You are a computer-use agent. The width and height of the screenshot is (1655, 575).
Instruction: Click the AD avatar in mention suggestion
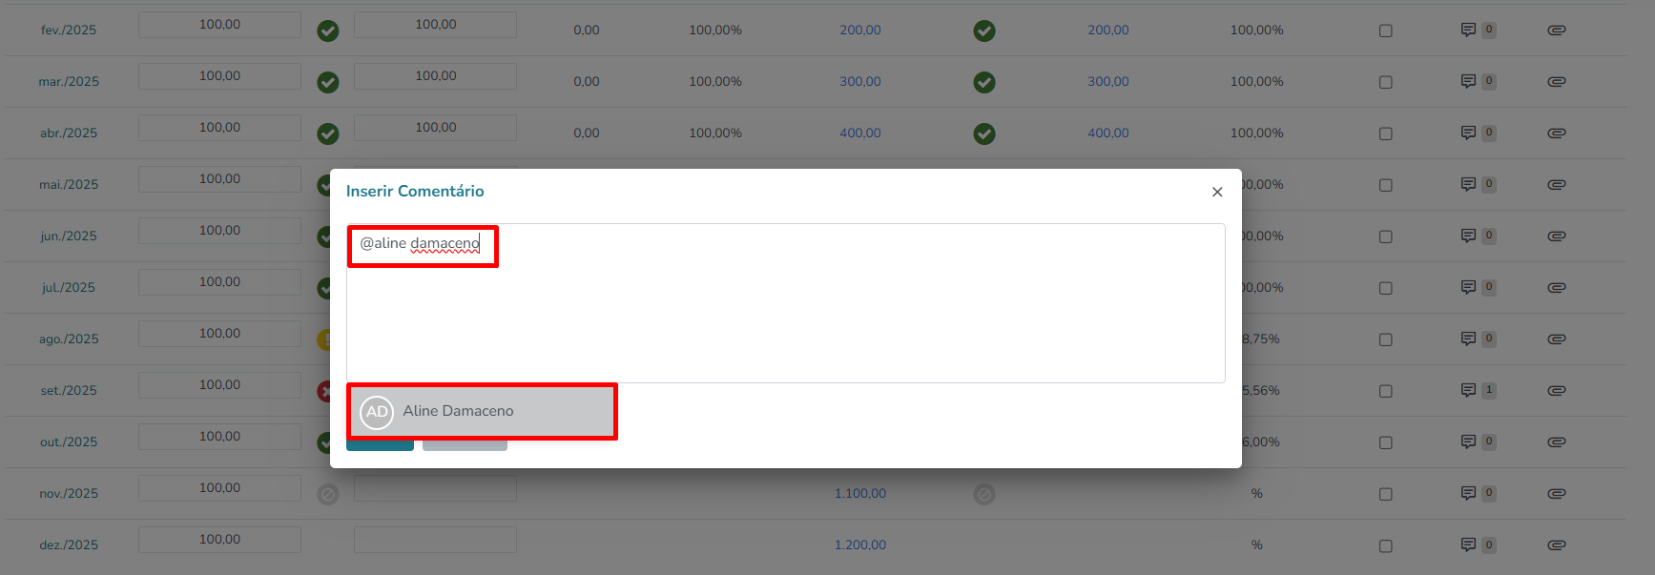click(377, 412)
